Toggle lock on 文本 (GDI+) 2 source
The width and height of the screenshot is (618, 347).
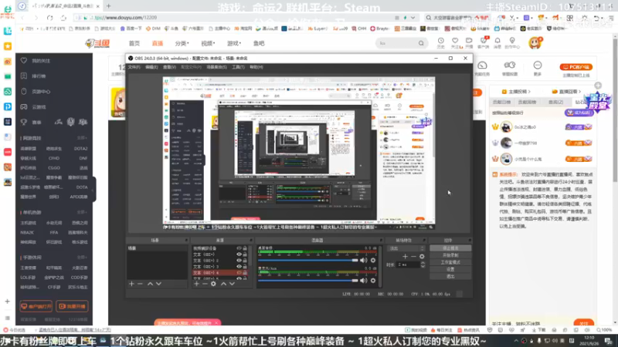tap(245, 261)
